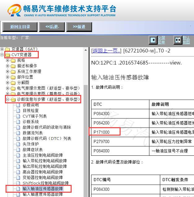Image resolution: width=194 pixels, height=197 pixels.
Task: Click the CVT变速器 folder icon
Action: (x=7, y=55)
